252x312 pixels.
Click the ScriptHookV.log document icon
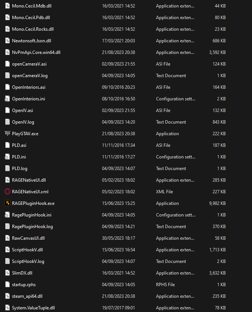tap(7, 261)
